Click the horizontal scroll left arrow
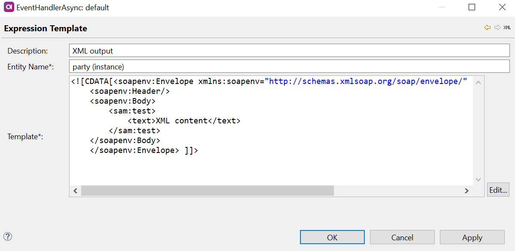This screenshot has height=251, width=515. point(75,191)
